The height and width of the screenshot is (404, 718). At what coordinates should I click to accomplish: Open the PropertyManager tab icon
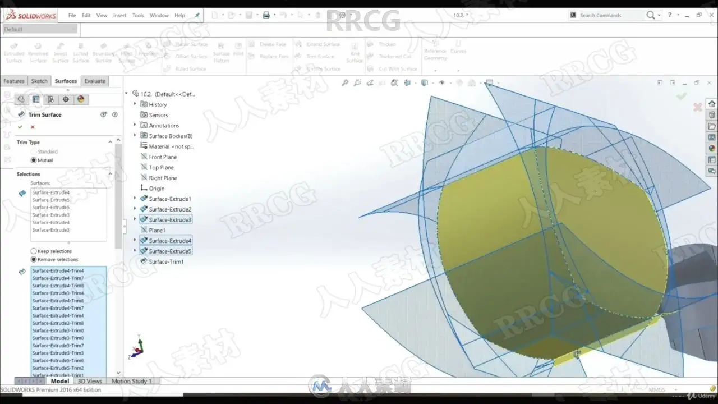[x=36, y=99]
